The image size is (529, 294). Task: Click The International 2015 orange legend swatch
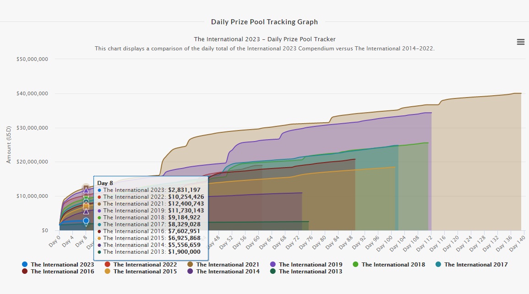tap(108, 272)
